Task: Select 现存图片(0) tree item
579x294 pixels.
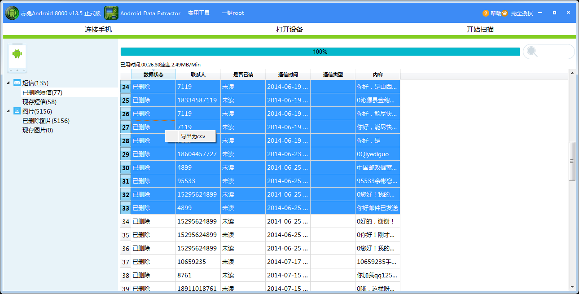Action: [38, 130]
